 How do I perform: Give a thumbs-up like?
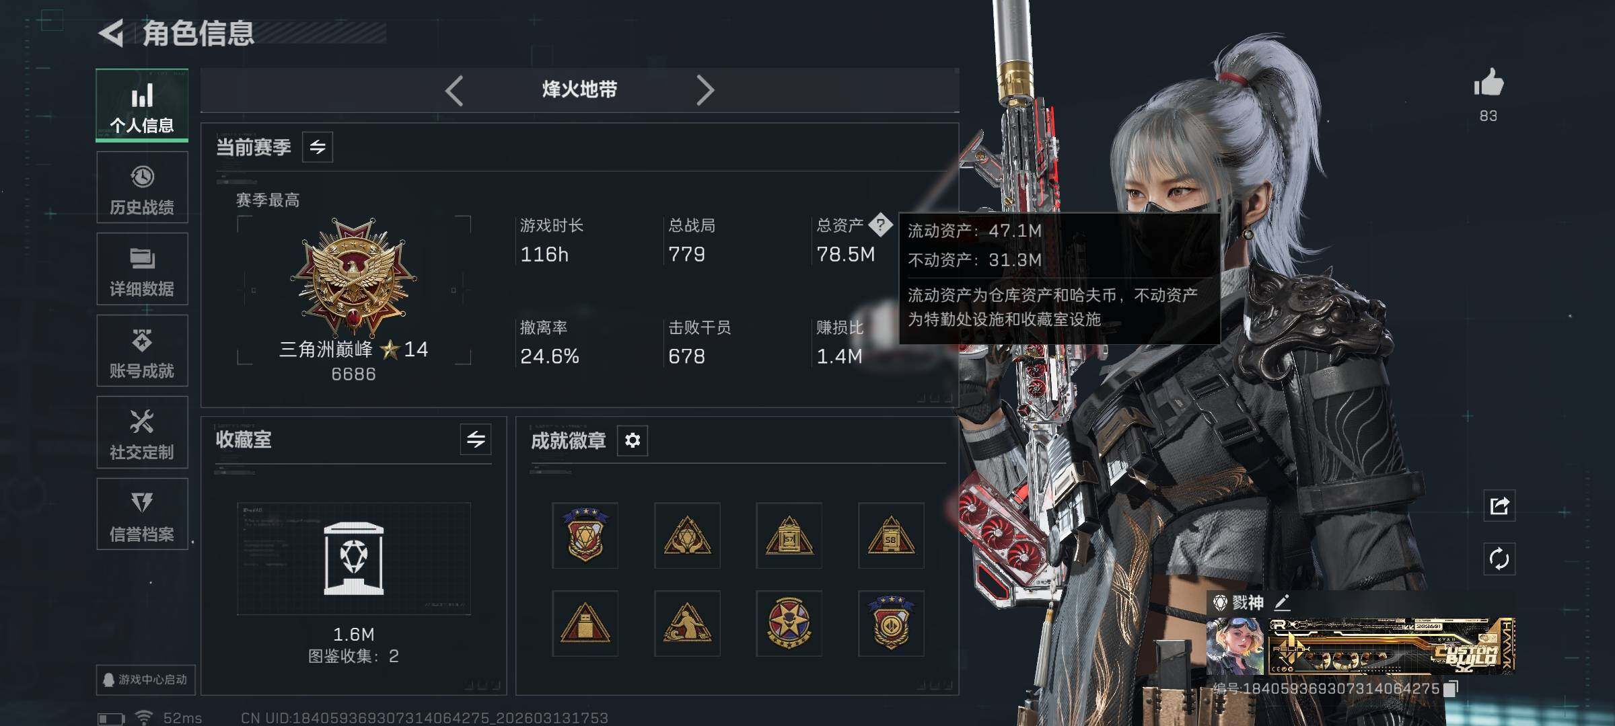(x=1488, y=83)
